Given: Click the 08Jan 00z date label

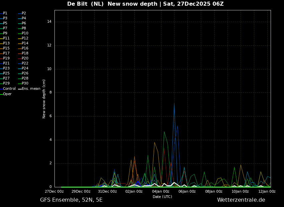Looking at the screenshot, I should pos(214,192).
